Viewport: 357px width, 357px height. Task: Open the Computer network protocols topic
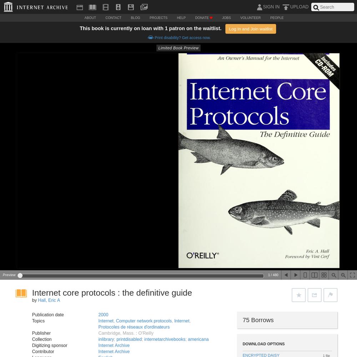coord(144,321)
